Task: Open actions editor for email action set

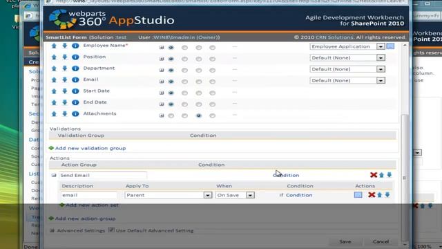Action: [358, 195]
